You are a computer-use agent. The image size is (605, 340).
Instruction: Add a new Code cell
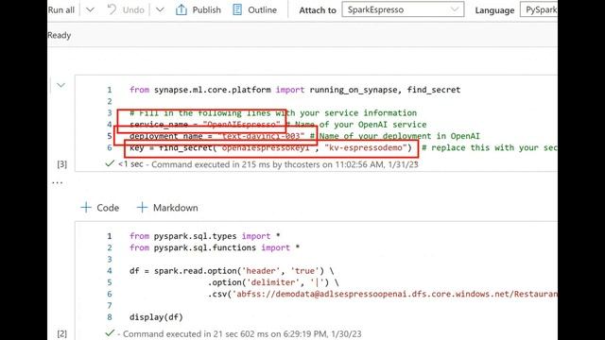point(100,208)
